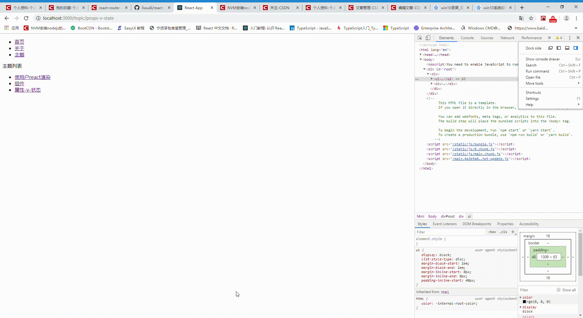Switch to the Console tab in DevTools
The width and height of the screenshot is (583, 318).
coord(467,38)
